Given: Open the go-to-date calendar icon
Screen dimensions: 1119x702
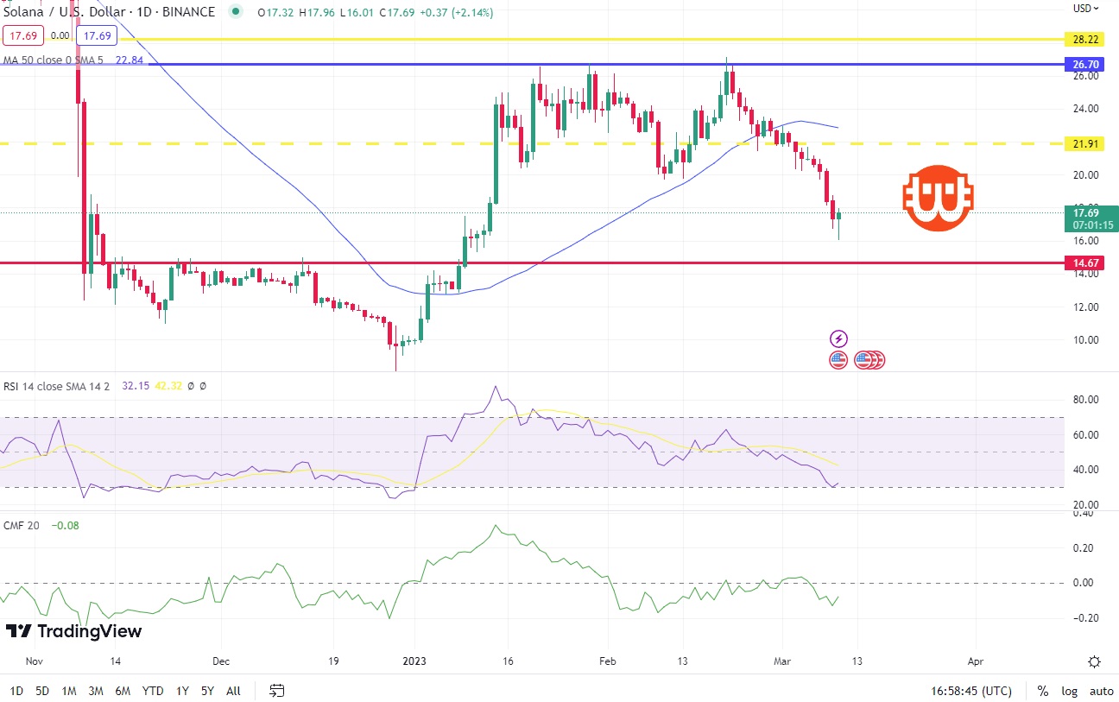Looking at the screenshot, I should pyautogui.click(x=277, y=690).
